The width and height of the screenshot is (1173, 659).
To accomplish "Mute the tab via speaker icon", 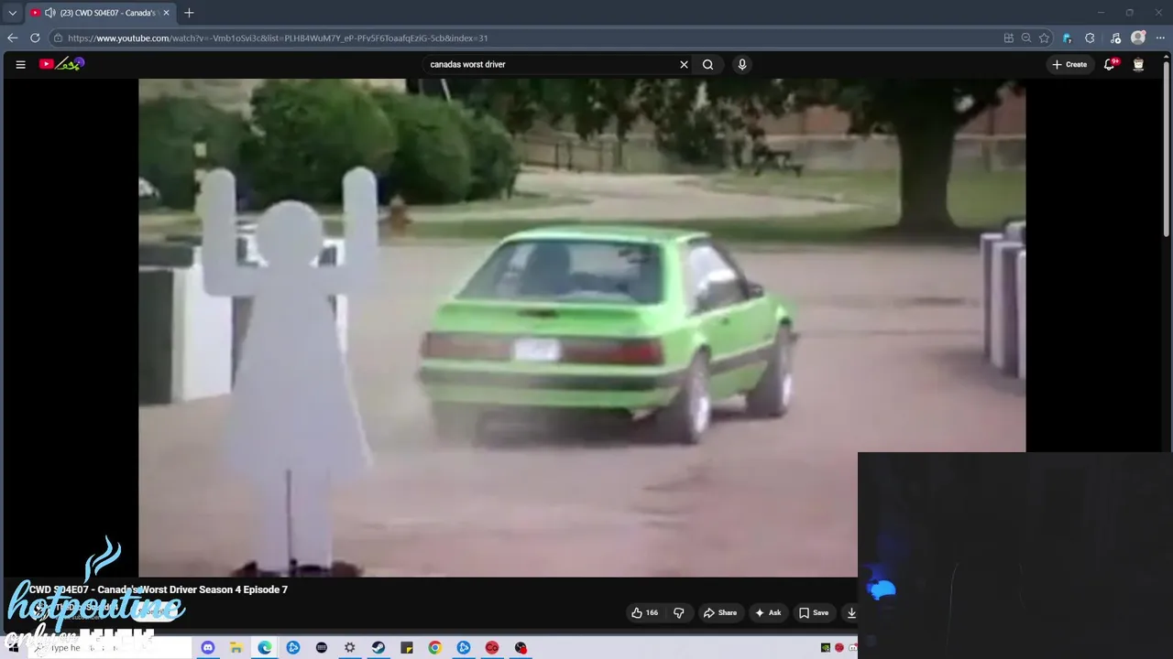I will (49, 13).
